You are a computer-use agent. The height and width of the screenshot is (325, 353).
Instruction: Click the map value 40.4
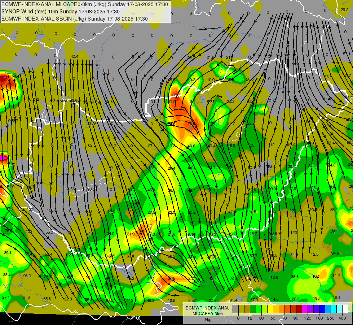pyautogui.click(x=75, y=56)
